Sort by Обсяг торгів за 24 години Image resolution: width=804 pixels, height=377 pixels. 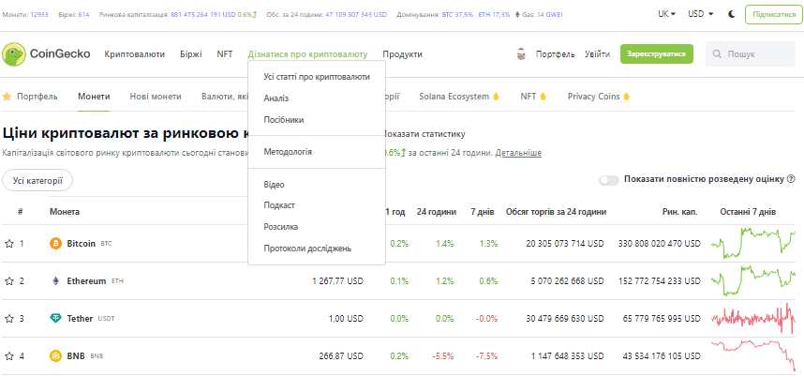[557, 212]
